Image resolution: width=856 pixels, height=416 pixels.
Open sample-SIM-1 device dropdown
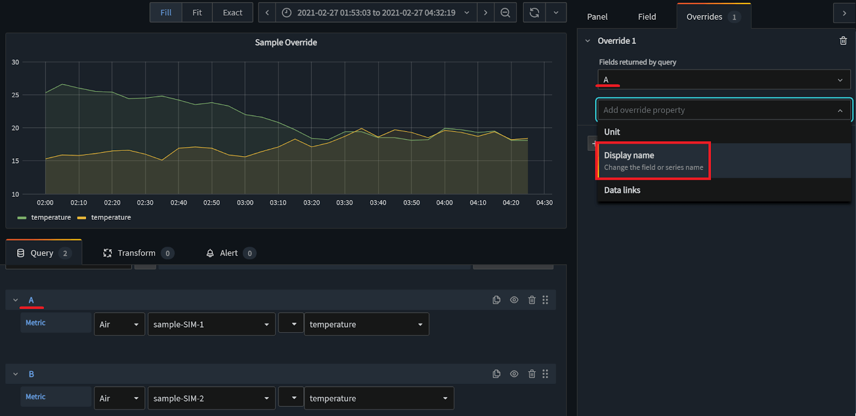(211, 324)
